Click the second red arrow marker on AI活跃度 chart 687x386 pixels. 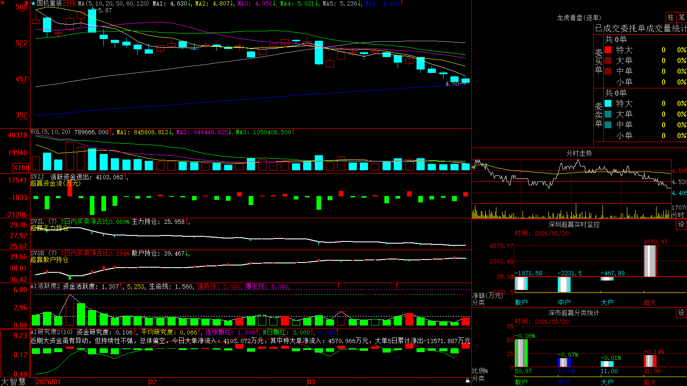point(396,286)
